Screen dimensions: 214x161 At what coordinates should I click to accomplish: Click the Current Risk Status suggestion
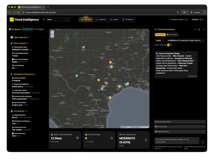pyautogui.click(x=180, y=122)
